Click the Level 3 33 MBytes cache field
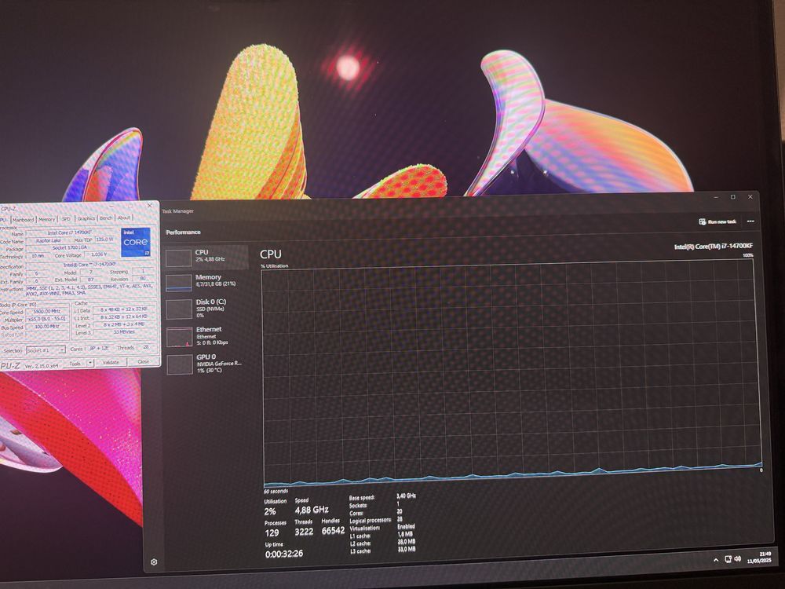785x589 pixels. tap(124, 331)
